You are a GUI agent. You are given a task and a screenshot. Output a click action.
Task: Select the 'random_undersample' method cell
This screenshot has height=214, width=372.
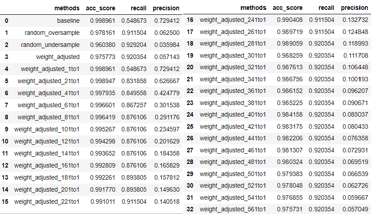pos(50,45)
